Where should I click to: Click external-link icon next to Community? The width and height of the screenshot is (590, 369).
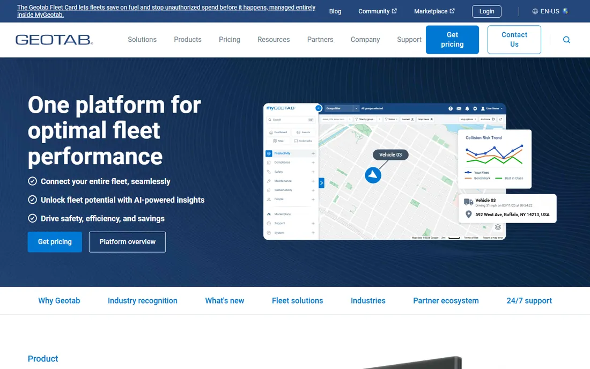(394, 11)
